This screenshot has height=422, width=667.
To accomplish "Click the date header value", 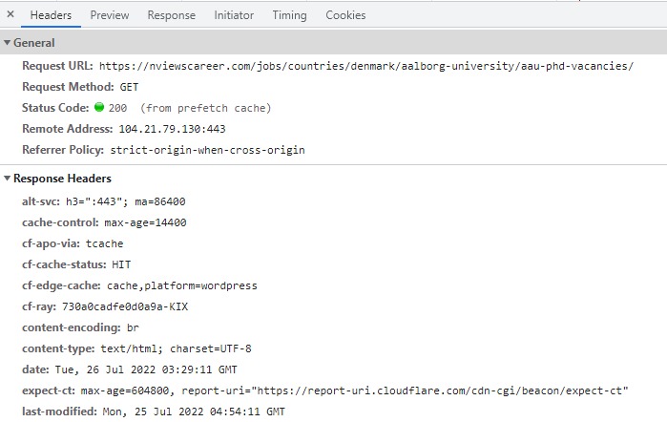I will [146, 369].
